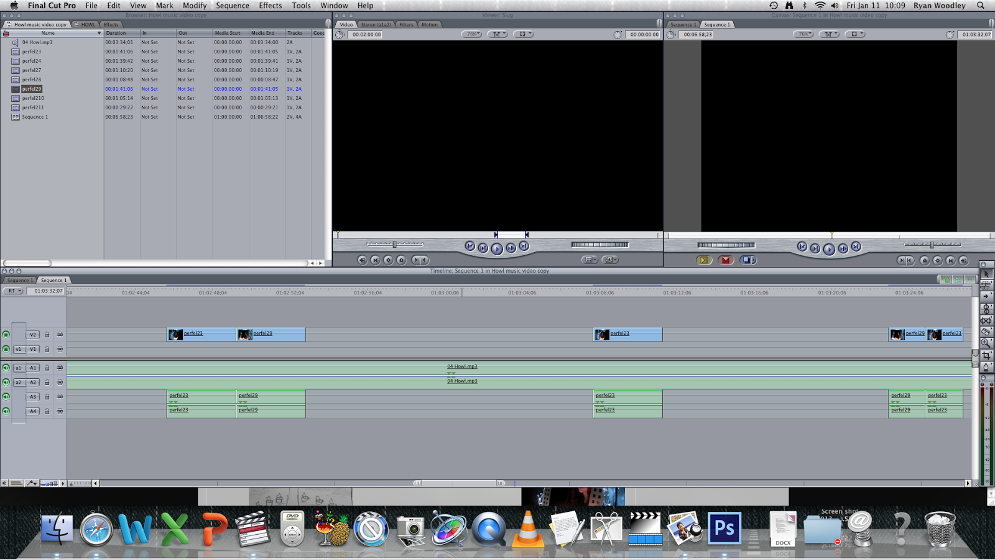Image resolution: width=995 pixels, height=559 pixels.
Task: Toggle visibility of track V2
Action: click(x=6, y=334)
